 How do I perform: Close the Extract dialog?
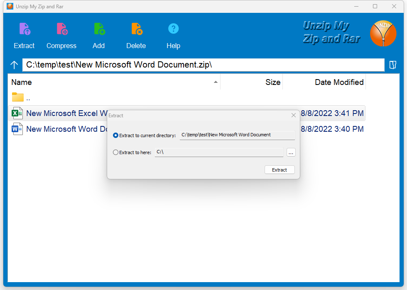[294, 115]
